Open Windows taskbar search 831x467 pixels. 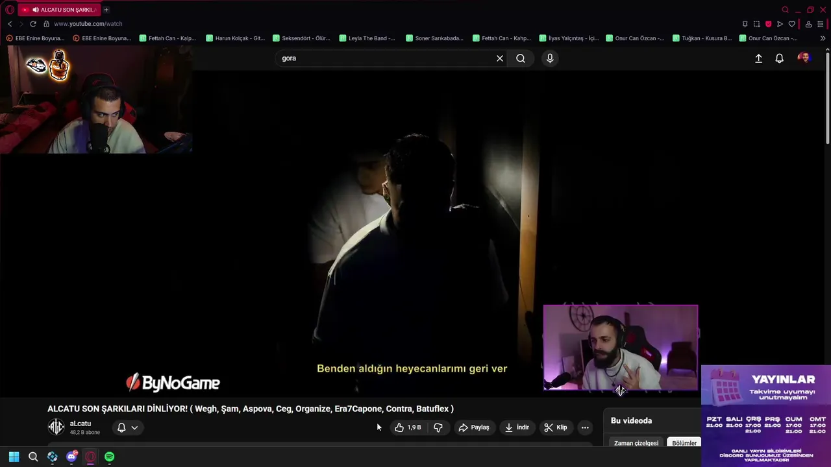click(33, 457)
